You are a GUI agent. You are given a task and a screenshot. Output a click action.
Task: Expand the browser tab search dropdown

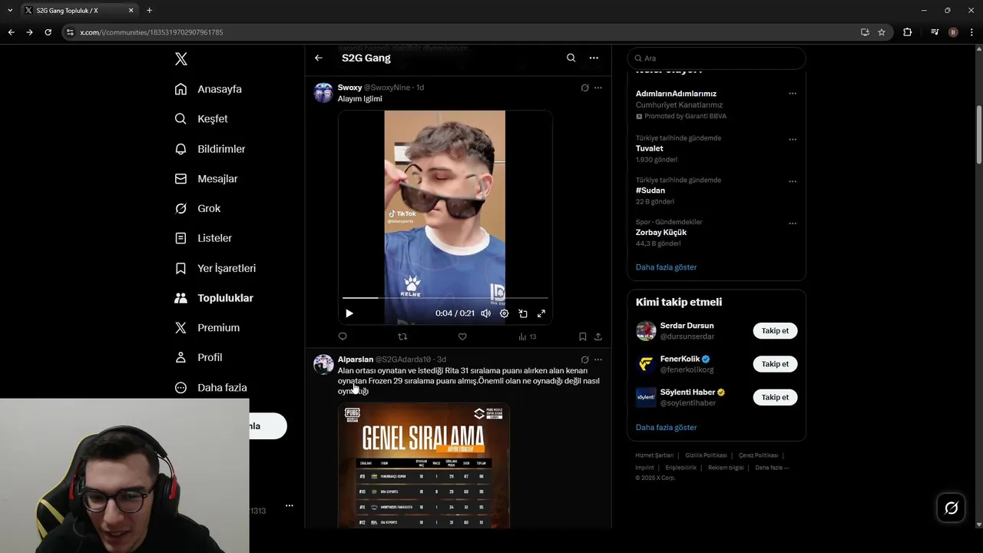(x=10, y=11)
